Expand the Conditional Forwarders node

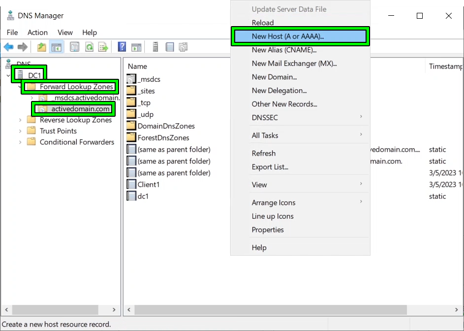20,142
